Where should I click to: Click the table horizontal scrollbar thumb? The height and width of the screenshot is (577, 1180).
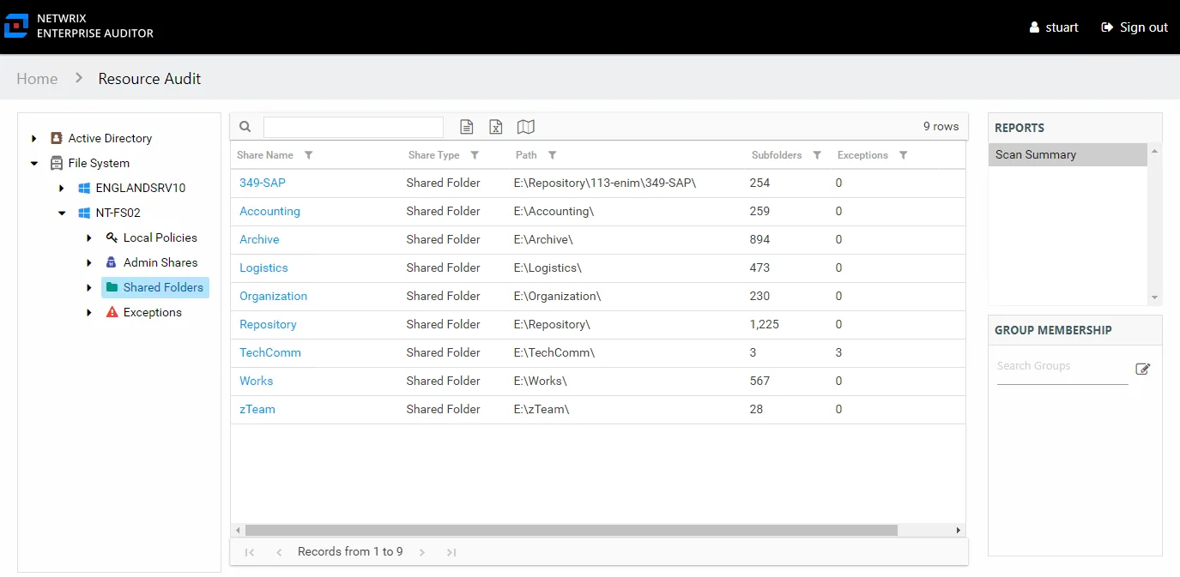[571, 530]
